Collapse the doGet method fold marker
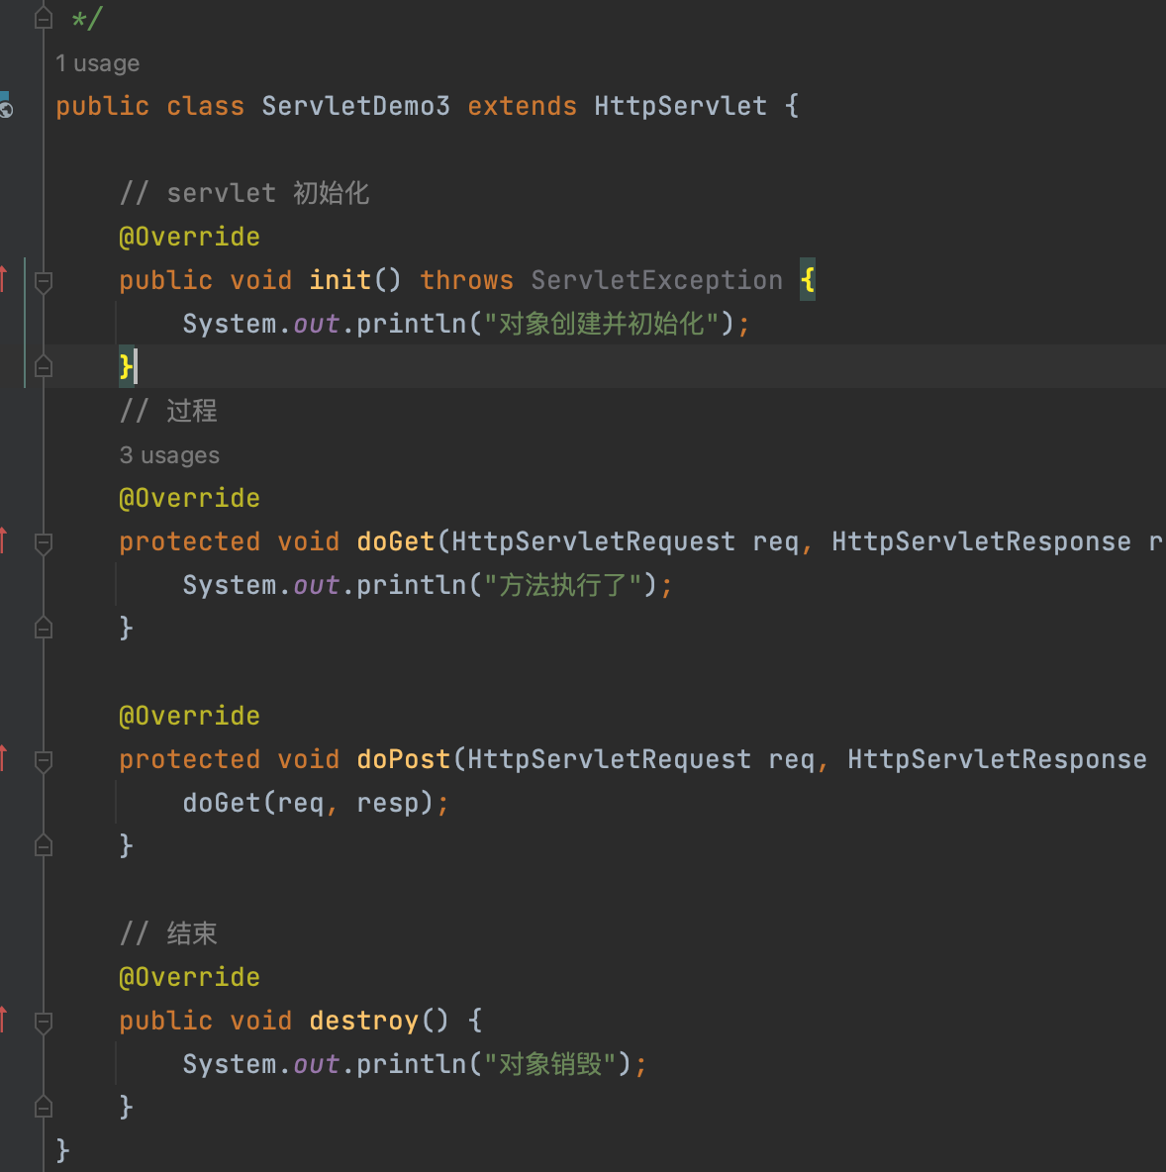This screenshot has height=1172, width=1166. pos(44,543)
